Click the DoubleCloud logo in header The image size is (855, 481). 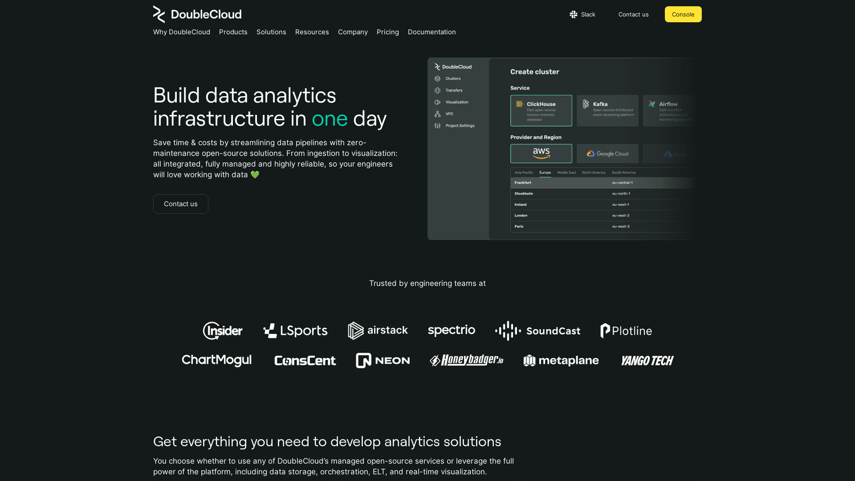click(x=197, y=14)
